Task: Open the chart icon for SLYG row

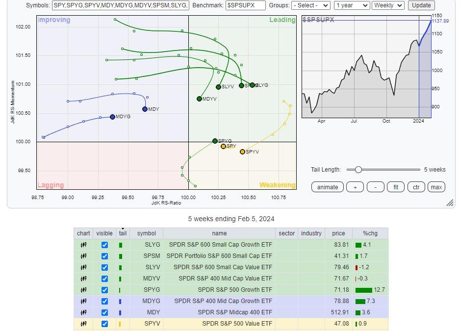Action: click(83, 245)
